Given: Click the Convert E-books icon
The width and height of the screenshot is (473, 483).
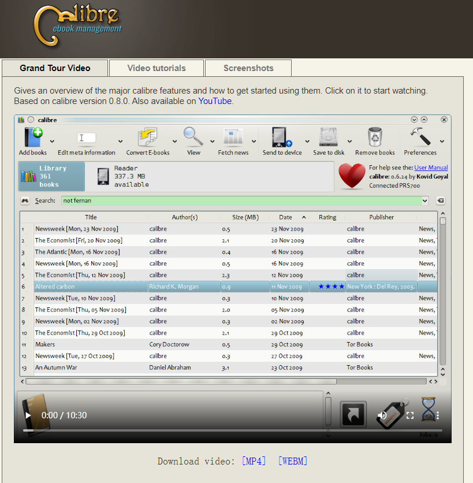Looking at the screenshot, I should [147, 137].
